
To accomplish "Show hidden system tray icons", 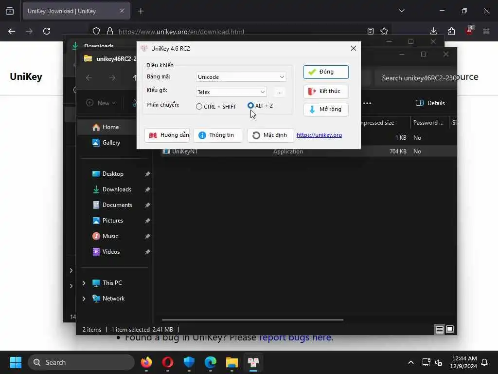I will [410, 362].
